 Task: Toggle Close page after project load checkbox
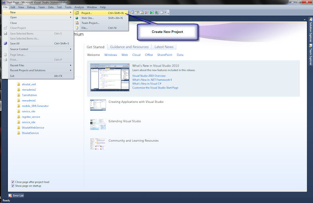[13, 182]
